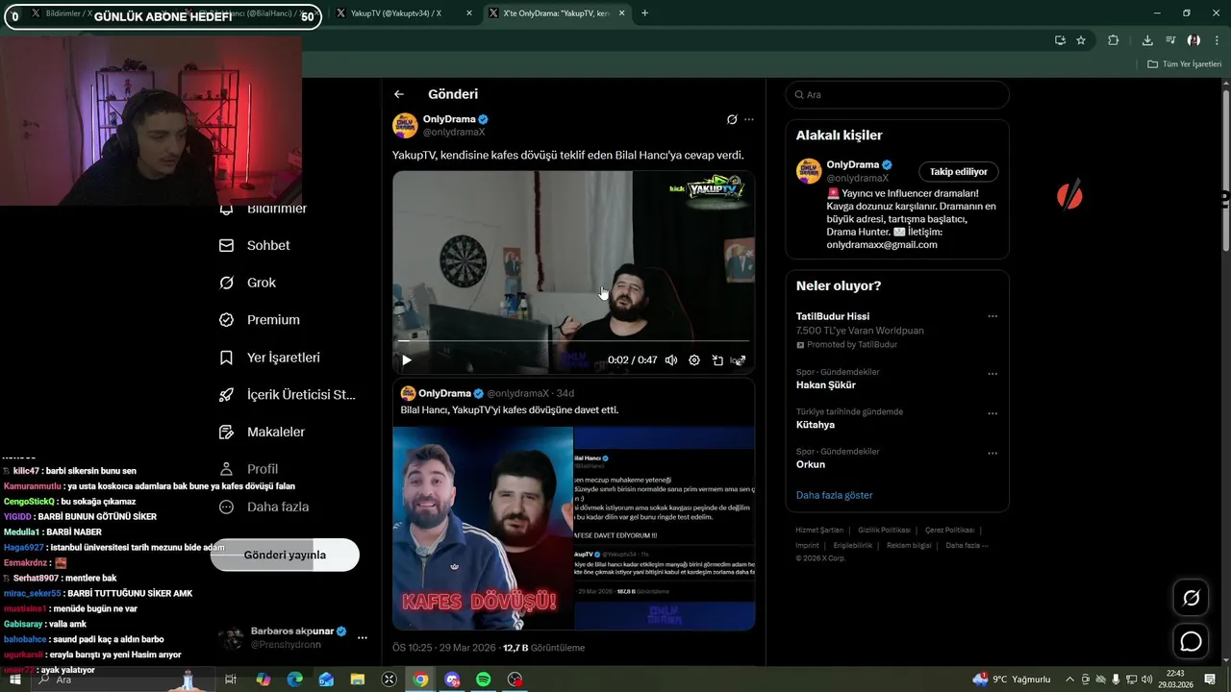Open the Outlook mail app in taskbar
The image size is (1231, 692).
click(326, 680)
